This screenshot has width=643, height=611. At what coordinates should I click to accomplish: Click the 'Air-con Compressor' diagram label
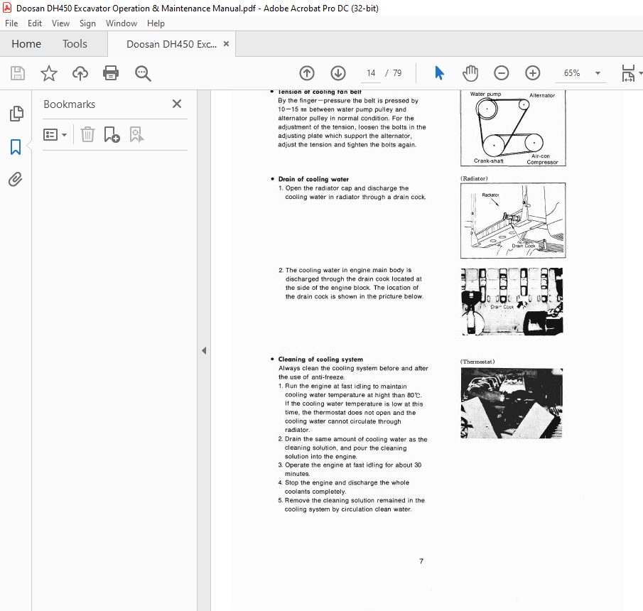(x=542, y=159)
